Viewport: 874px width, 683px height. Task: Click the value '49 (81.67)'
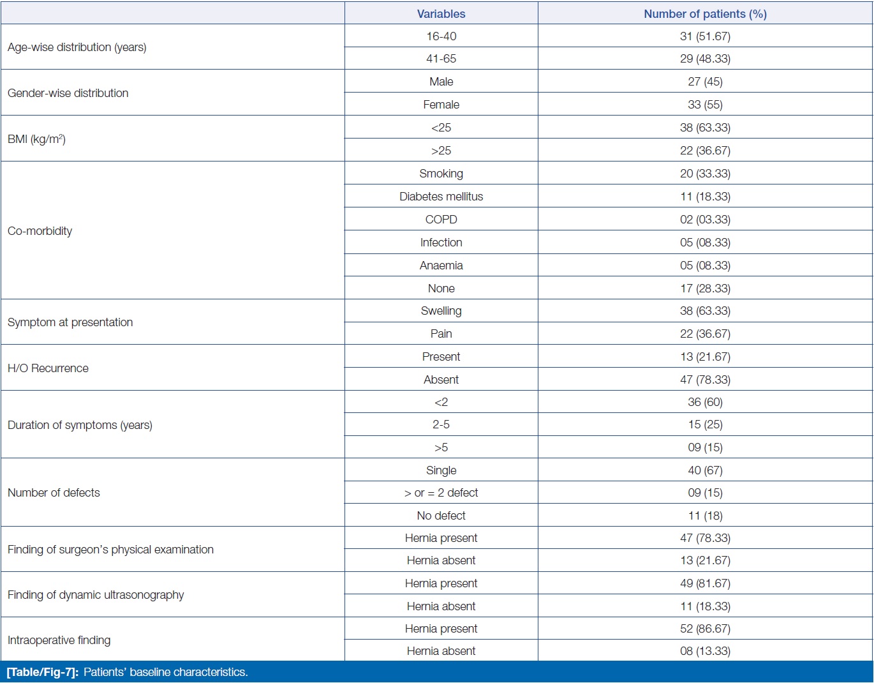click(705, 583)
